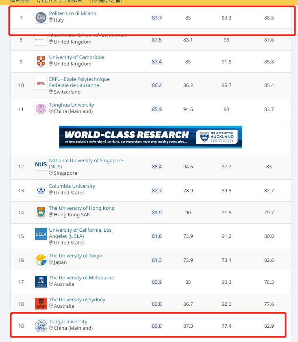This screenshot has height=342, width=298.
Task: Select Politecnico di Milano score 88.5
Action: (x=269, y=17)
